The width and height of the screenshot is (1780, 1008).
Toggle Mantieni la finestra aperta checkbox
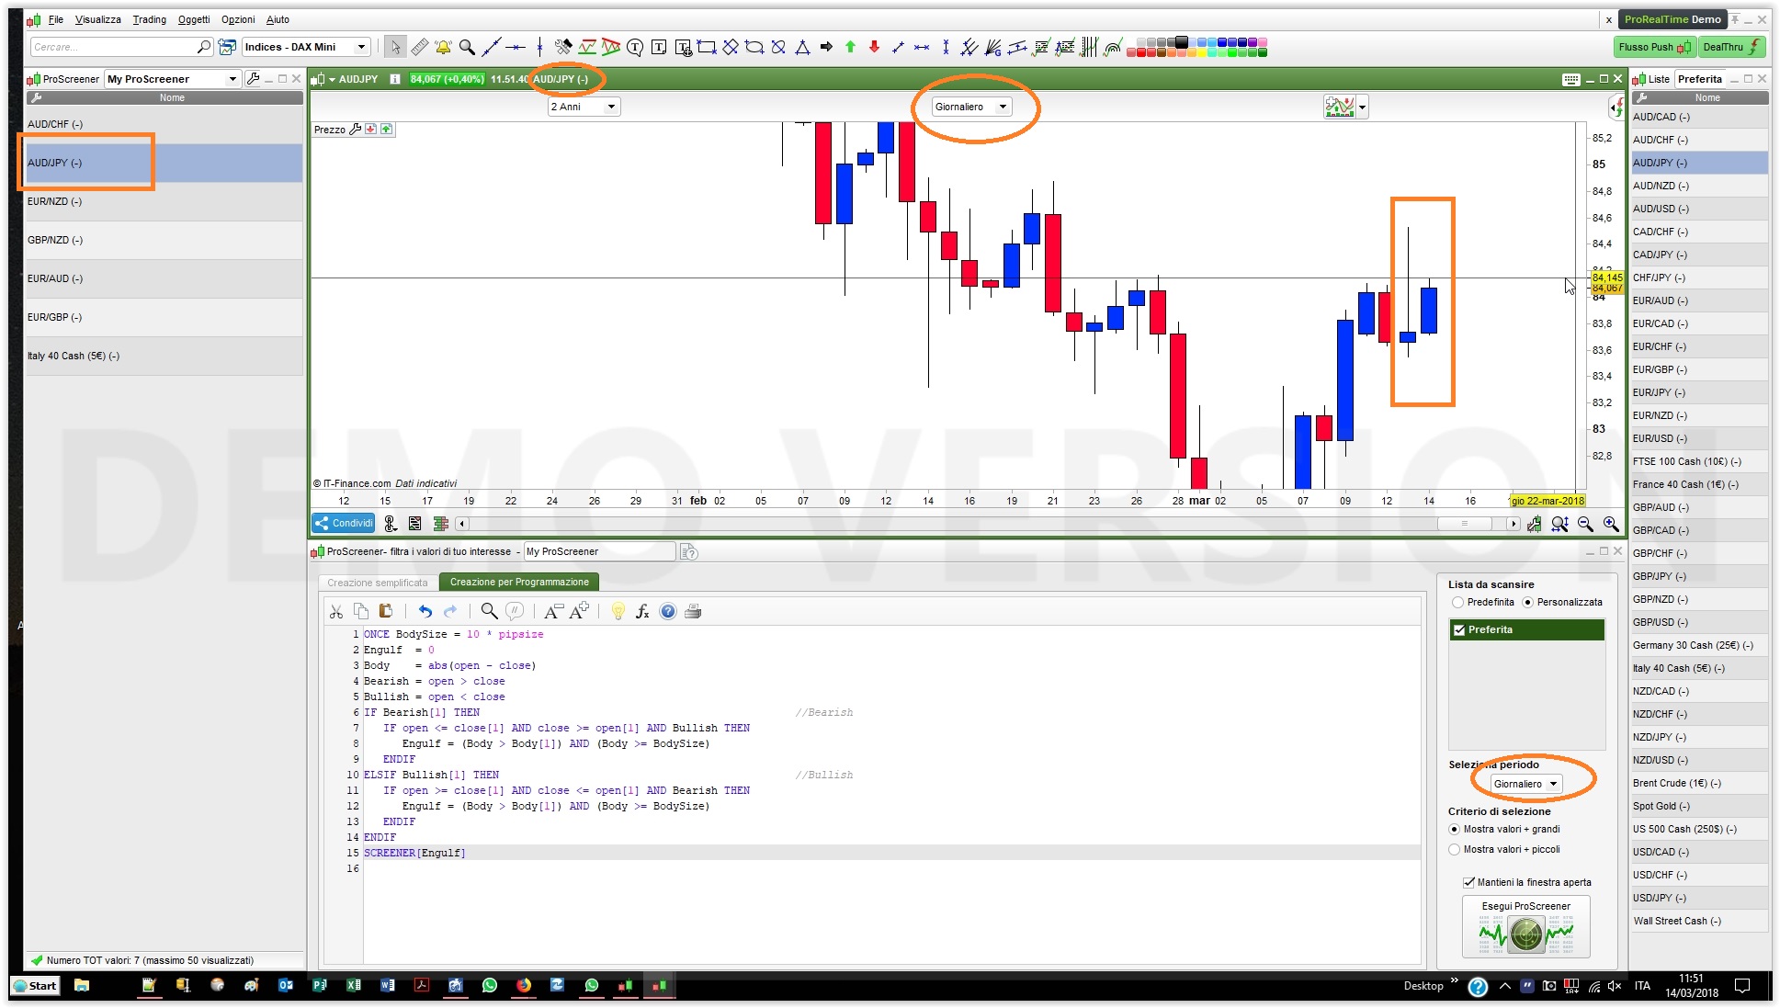click(x=1468, y=883)
